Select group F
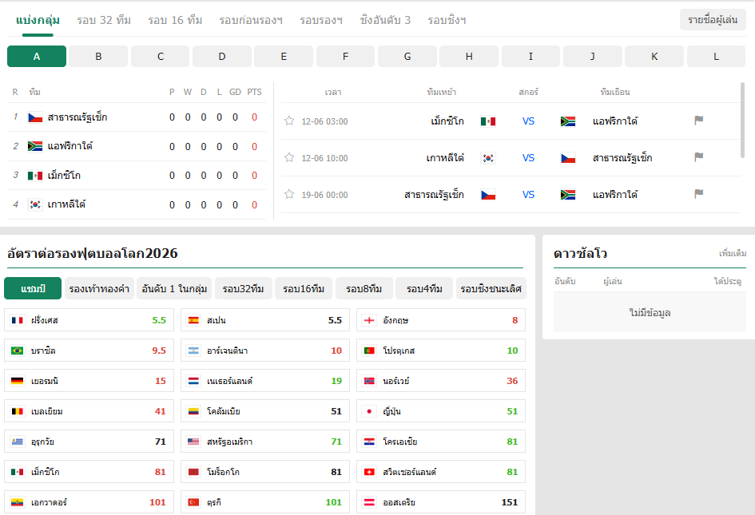This screenshot has width=755, height=515. (345, 57)
